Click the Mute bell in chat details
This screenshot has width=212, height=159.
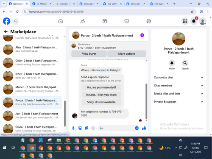pos(172,63)
